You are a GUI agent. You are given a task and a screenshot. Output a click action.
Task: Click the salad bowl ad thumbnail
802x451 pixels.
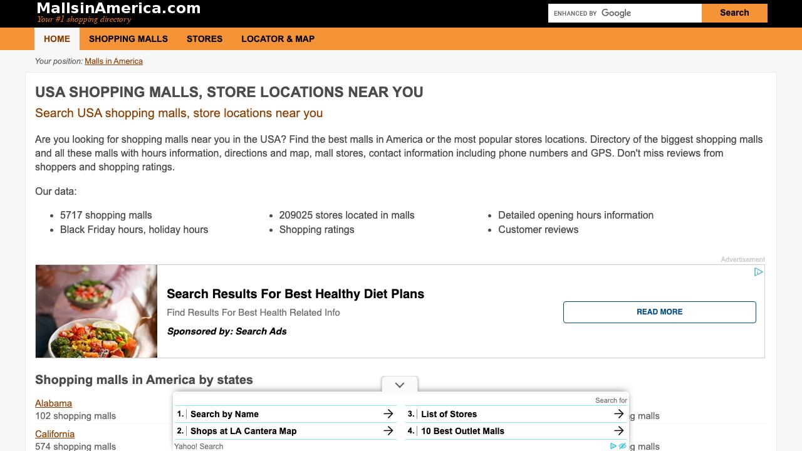coord(96,311)
